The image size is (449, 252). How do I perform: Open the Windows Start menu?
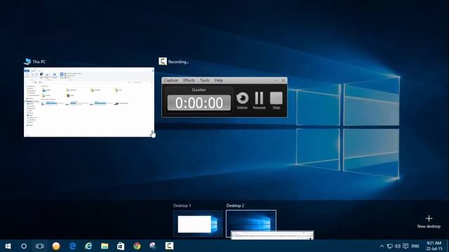click(x=8, y=246)
